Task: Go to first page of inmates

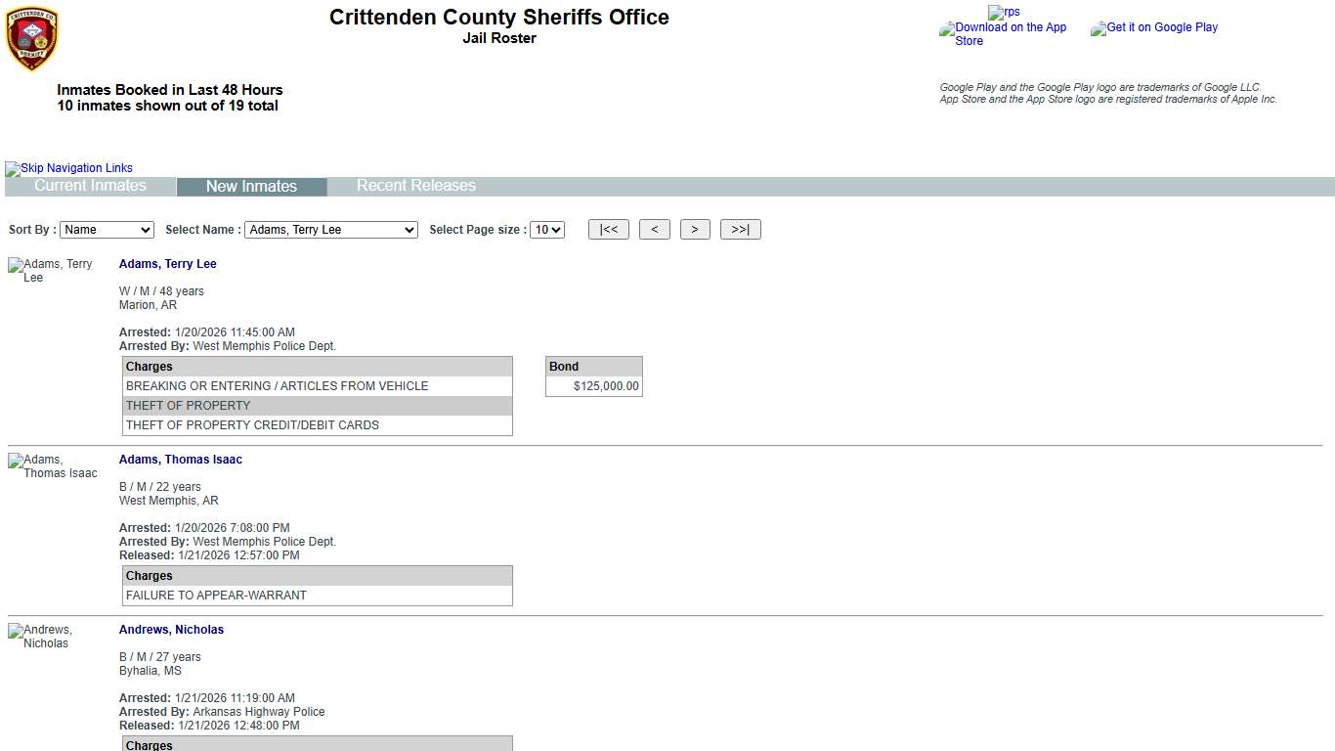Action: (608, 230)
